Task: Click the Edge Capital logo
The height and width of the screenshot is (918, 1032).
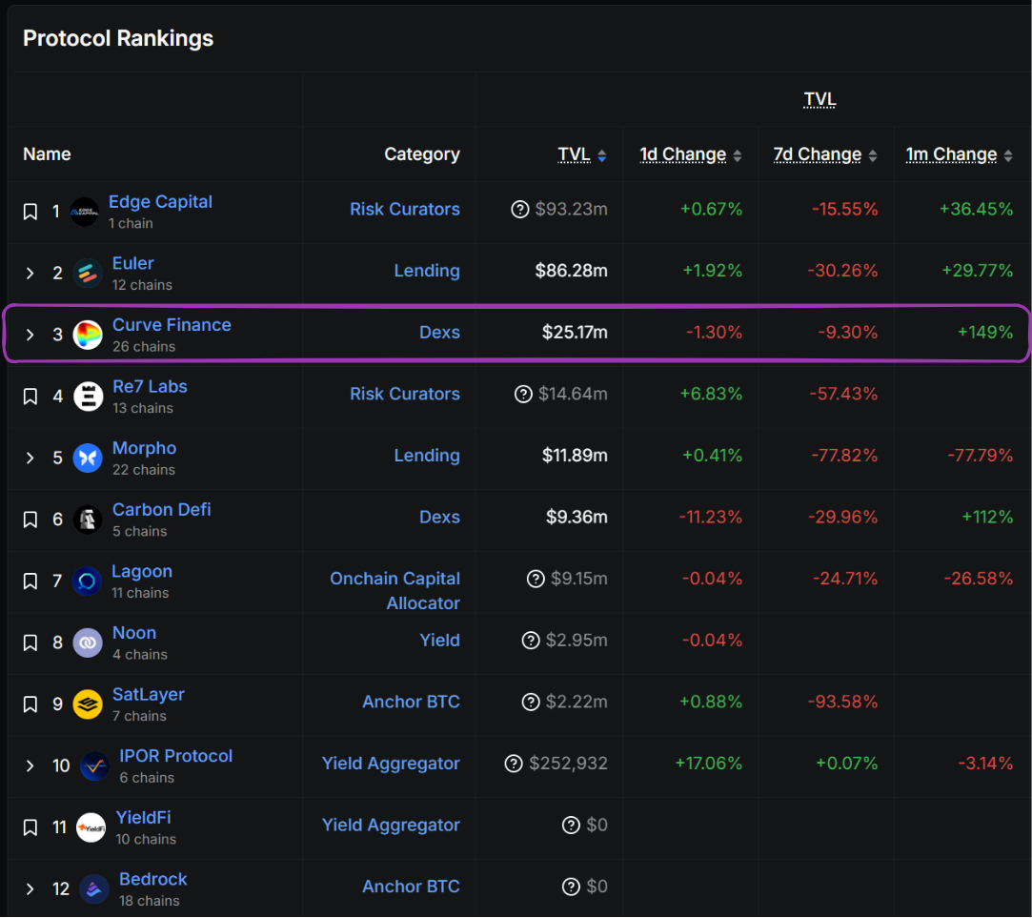Action: click(84, 212)
